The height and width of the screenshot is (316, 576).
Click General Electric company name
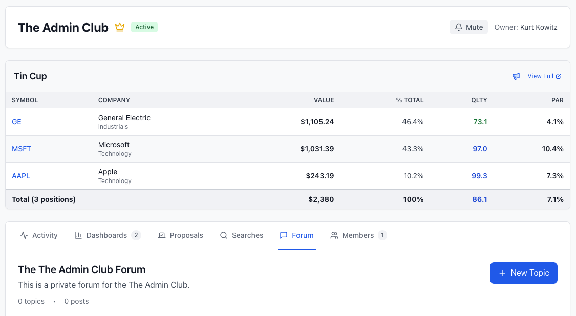pyautogui.click(x=124, y=118)
